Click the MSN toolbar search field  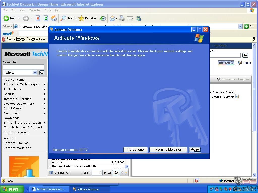click(x=34, y=33)
